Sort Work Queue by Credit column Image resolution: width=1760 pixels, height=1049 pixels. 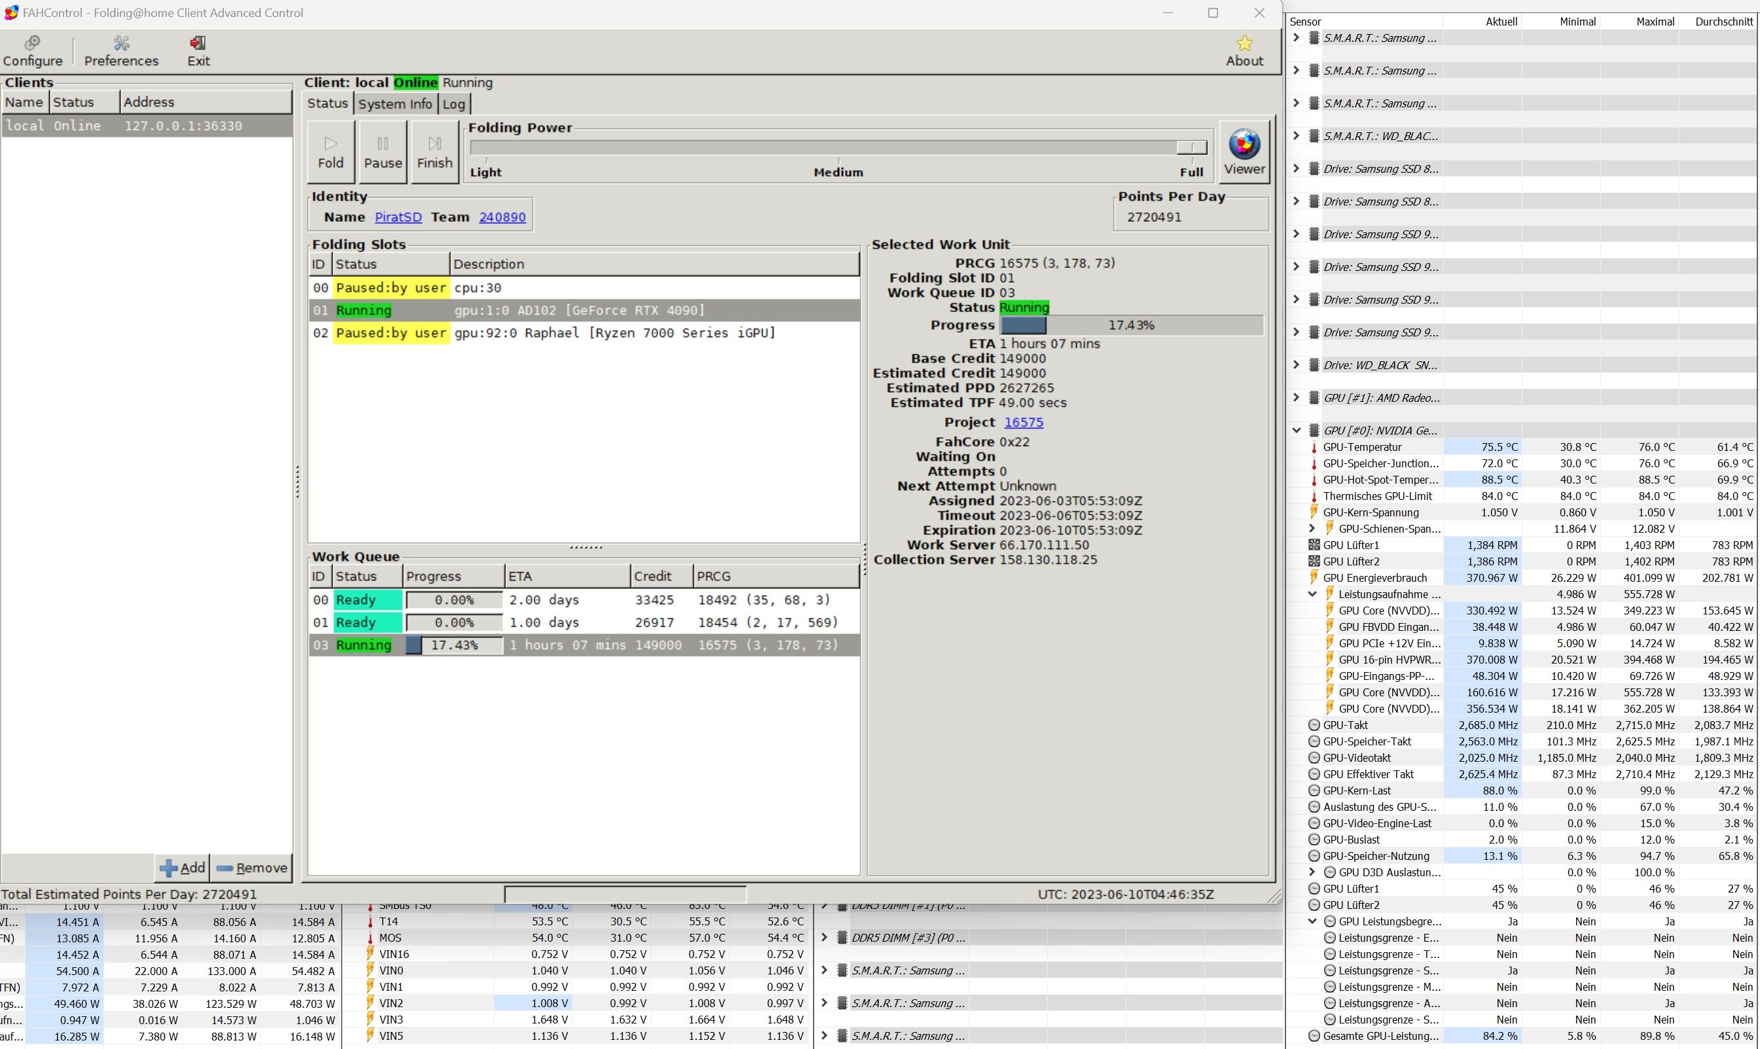tap(662, 576)
